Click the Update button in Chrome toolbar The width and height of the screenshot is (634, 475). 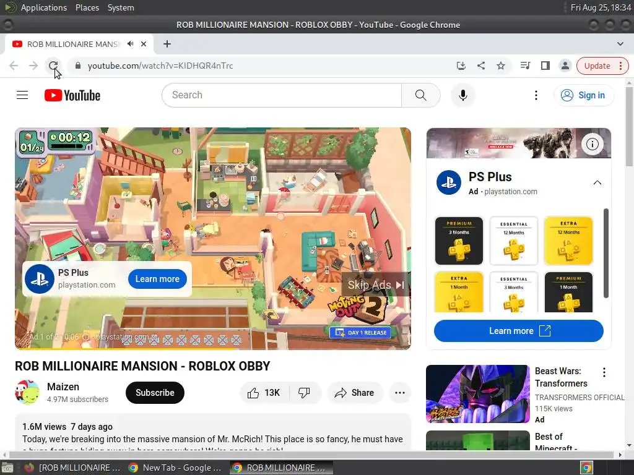[602, 66]
